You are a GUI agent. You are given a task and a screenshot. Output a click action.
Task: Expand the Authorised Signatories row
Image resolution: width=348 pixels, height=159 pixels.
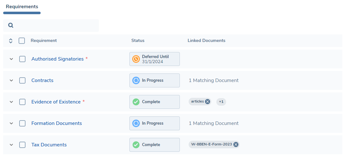coord(11,59)
